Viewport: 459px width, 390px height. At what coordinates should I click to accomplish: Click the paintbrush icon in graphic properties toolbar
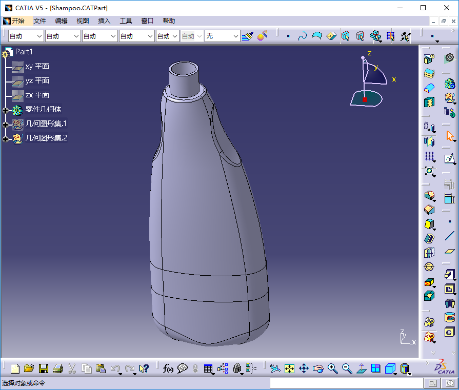click(x=248, y=36)
